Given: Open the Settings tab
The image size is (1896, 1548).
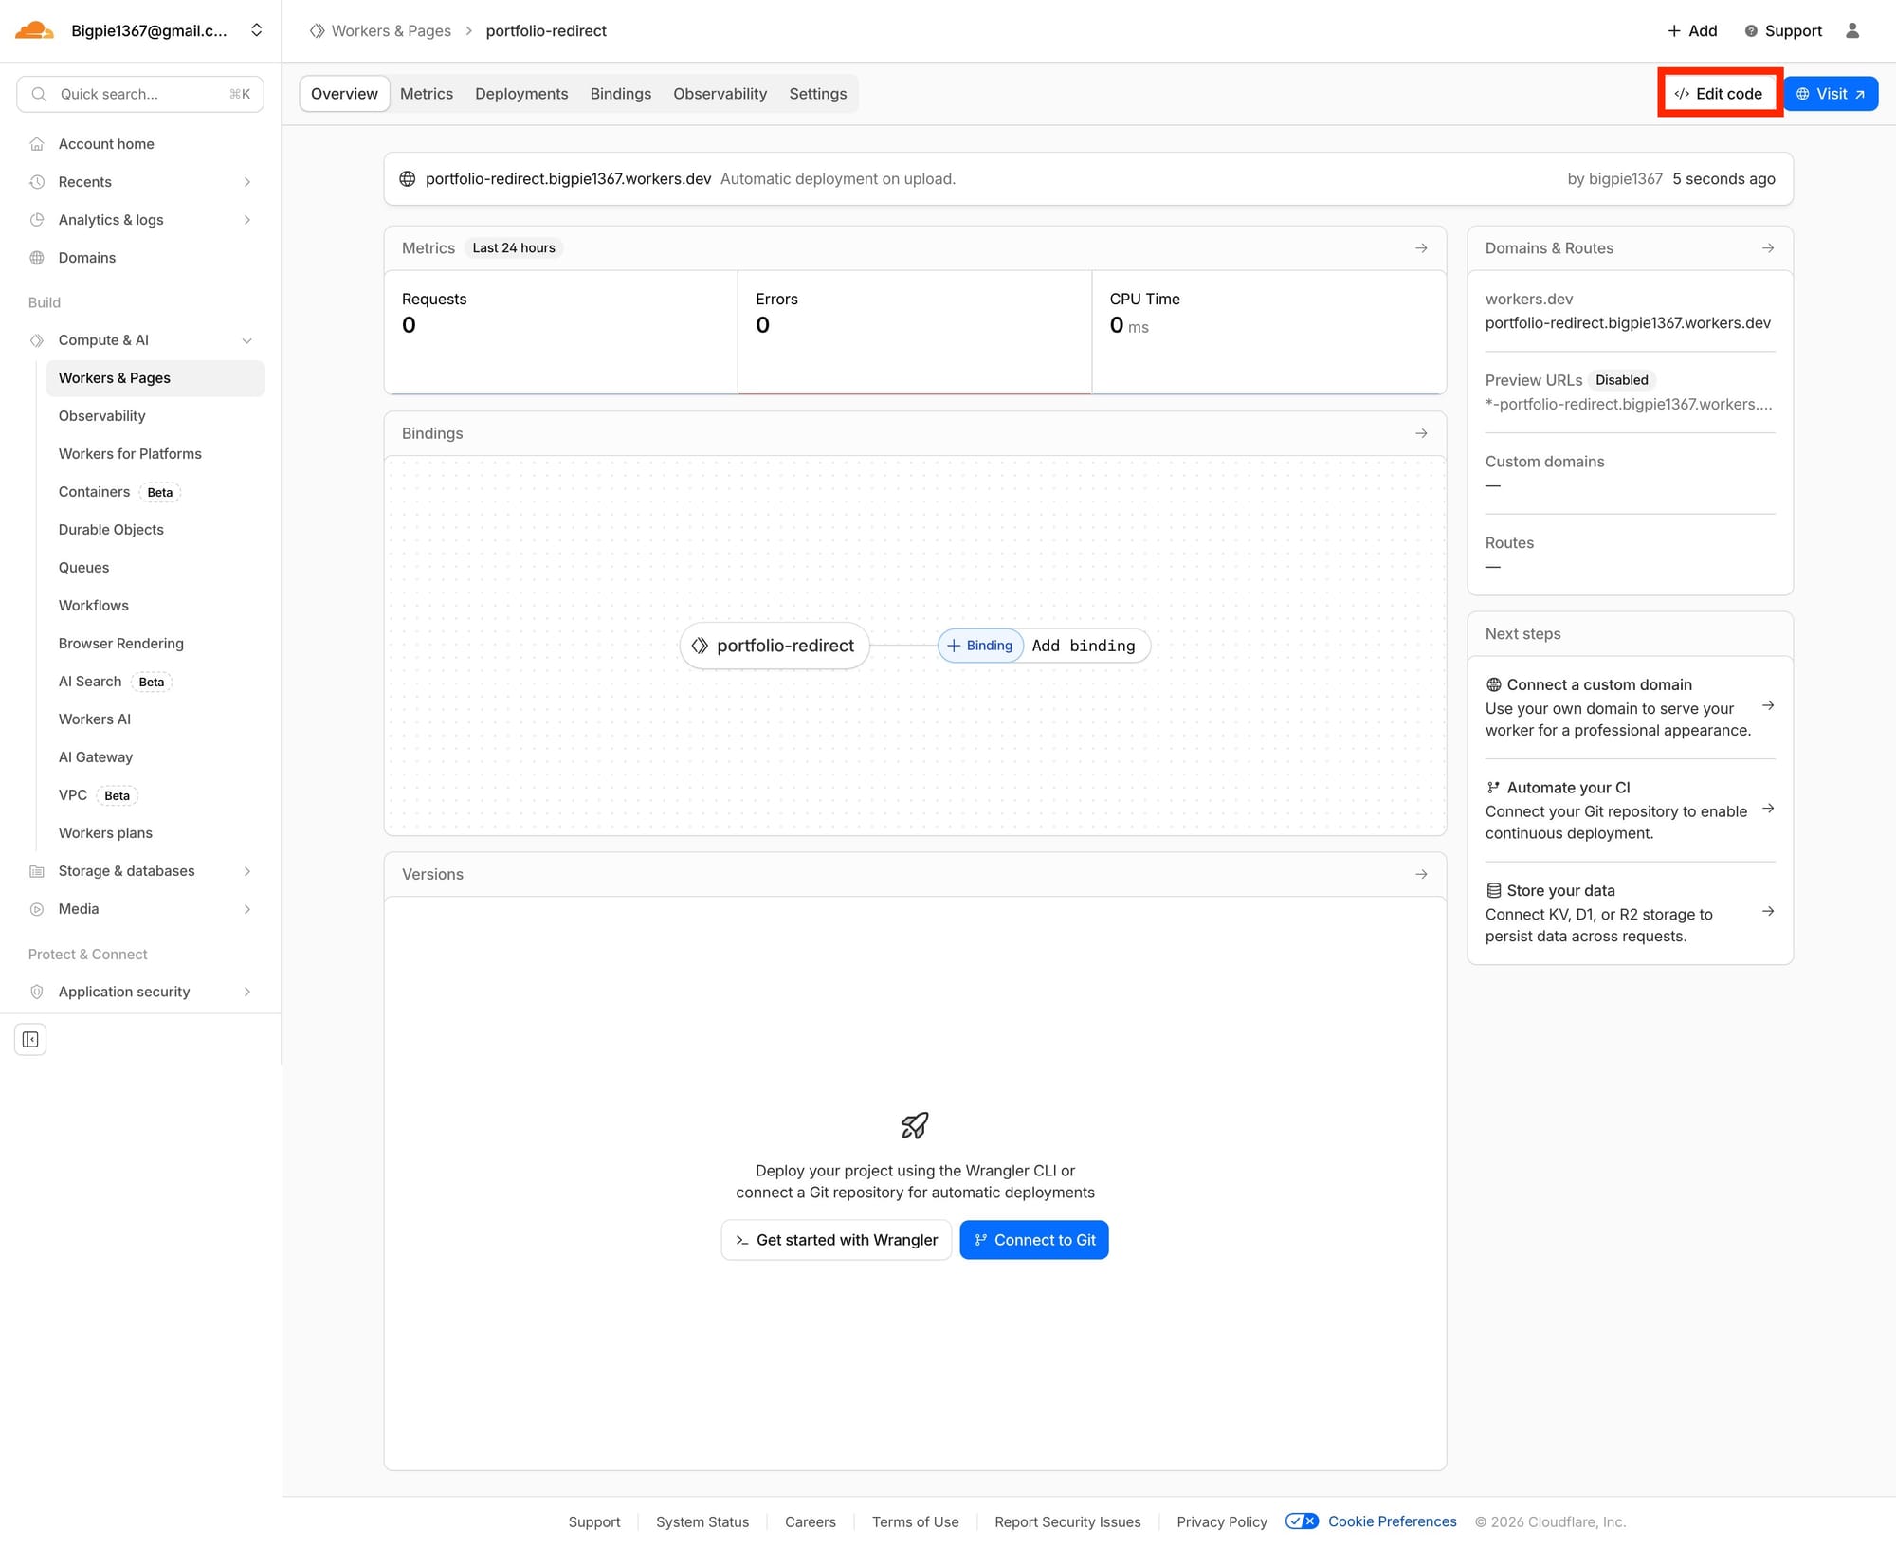Looking at the screenshot, I should pyautogui.click(x=817, y=94).
